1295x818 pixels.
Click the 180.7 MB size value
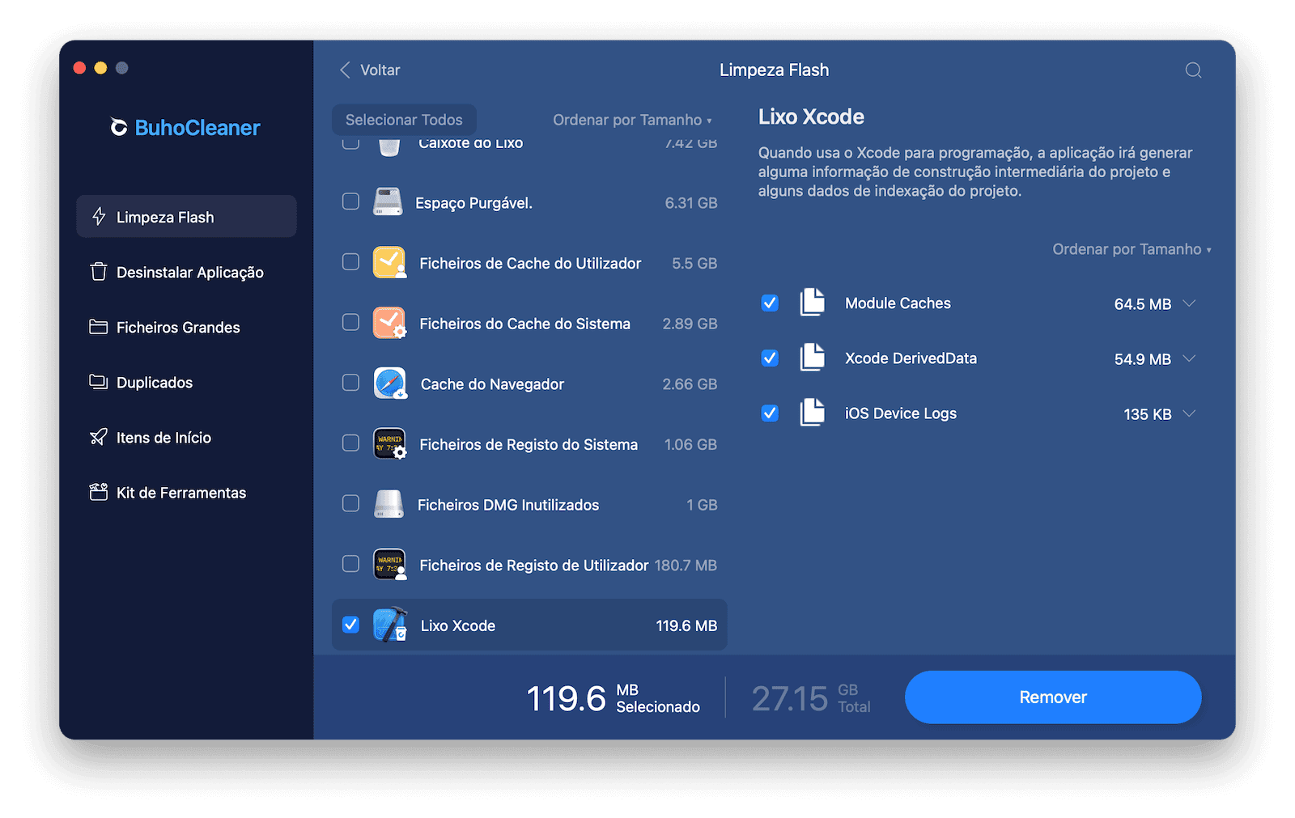[x=686, y=566]
